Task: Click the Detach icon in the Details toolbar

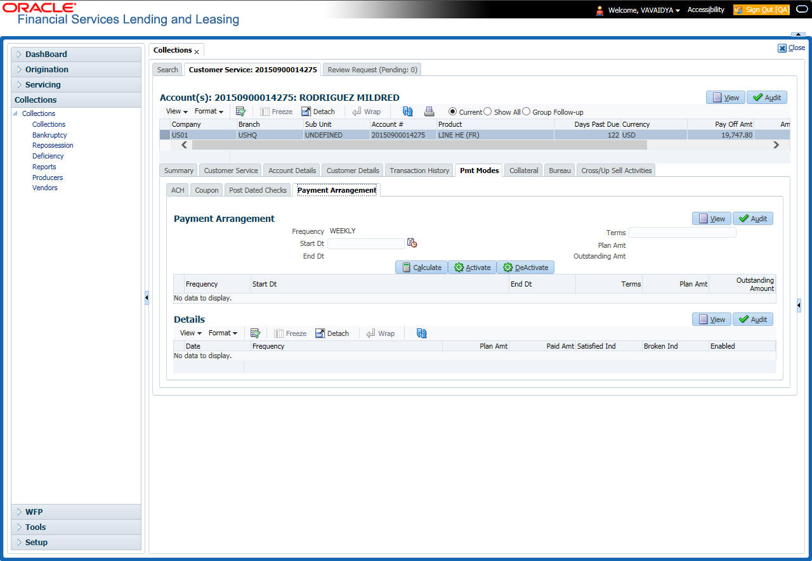Action: (x=332, y=333)
